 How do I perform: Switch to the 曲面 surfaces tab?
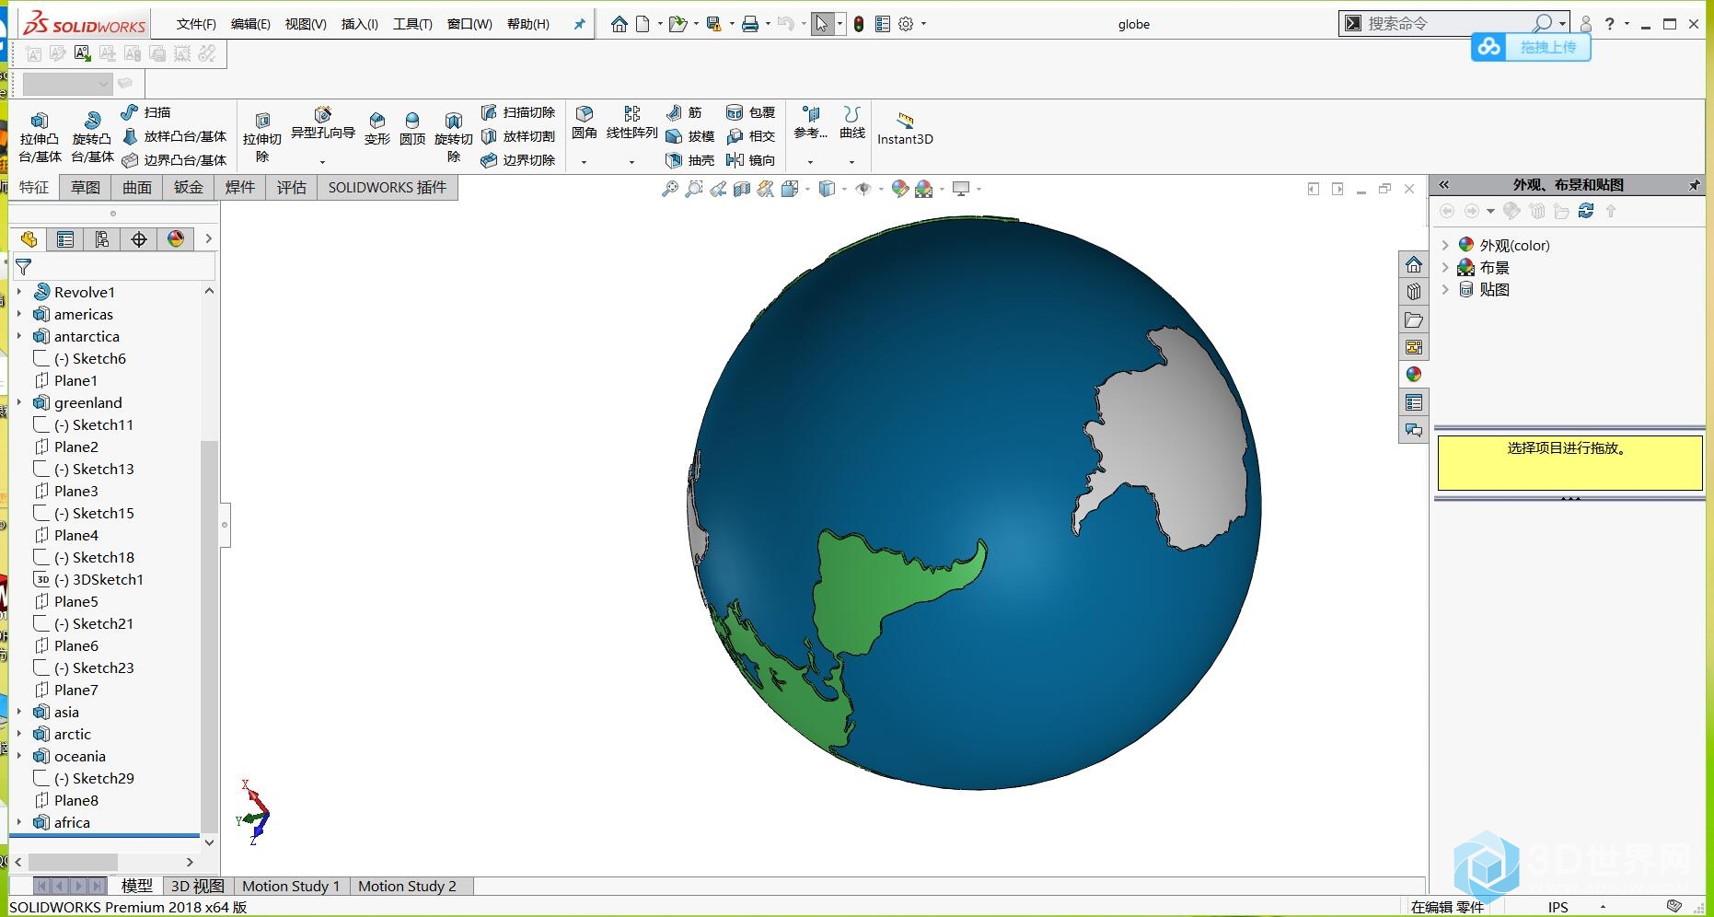(x=137, y=188)
